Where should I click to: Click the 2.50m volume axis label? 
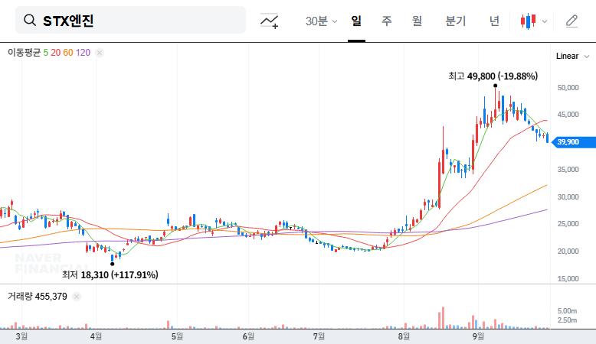567,320
